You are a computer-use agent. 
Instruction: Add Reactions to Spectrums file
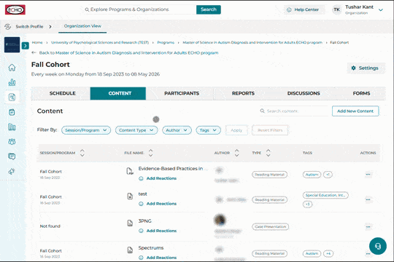(x=158, y=258)
